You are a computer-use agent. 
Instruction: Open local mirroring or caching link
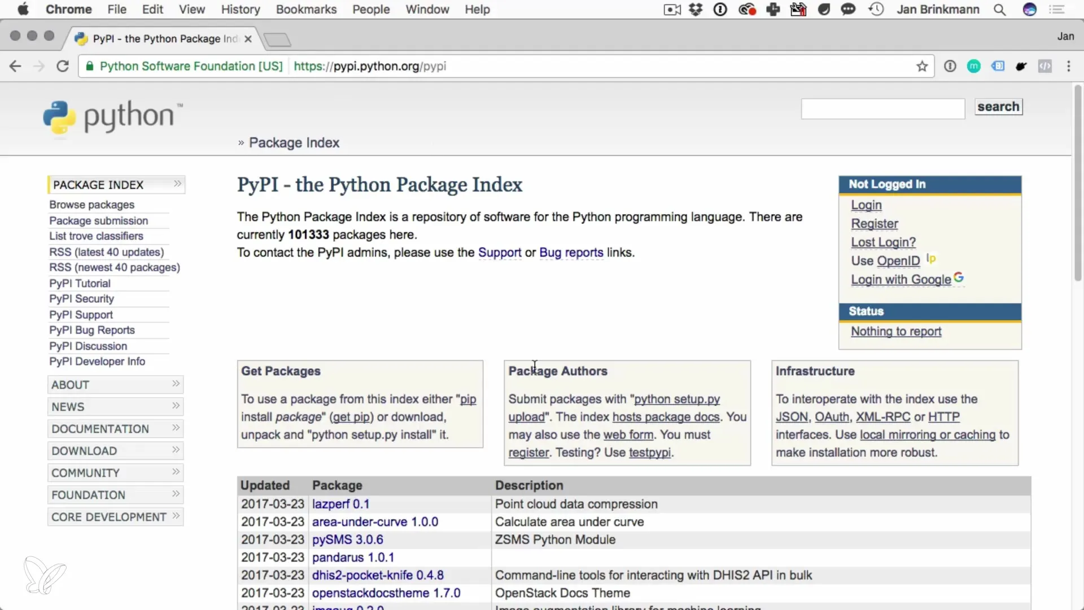coord(928,435)
